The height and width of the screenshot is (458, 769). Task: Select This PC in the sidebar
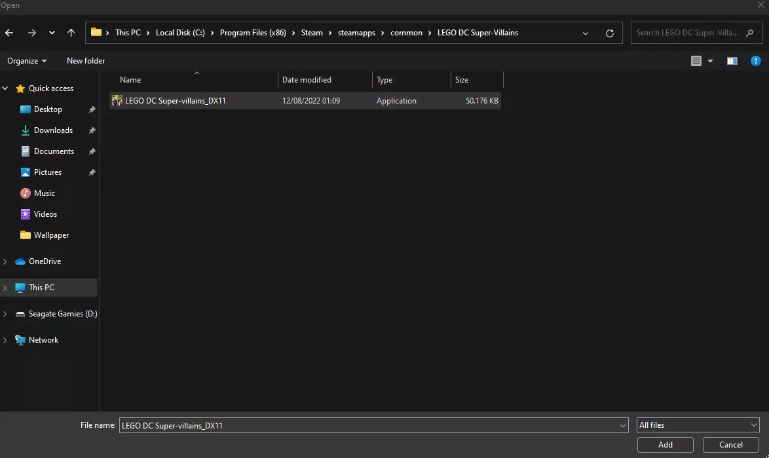pos(41,288)
